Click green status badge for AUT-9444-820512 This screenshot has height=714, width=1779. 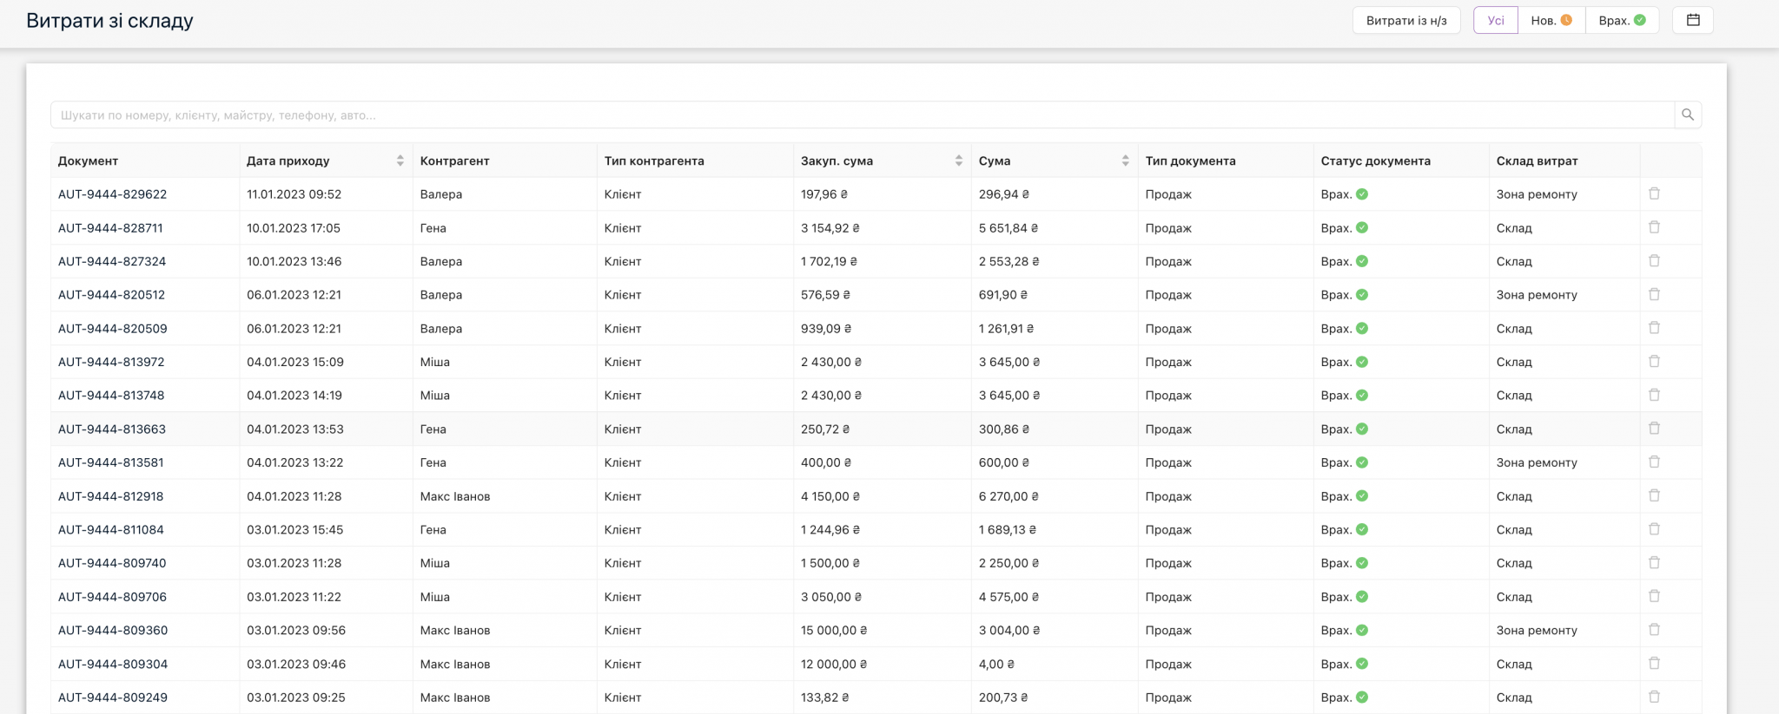tap(1361, 295)
